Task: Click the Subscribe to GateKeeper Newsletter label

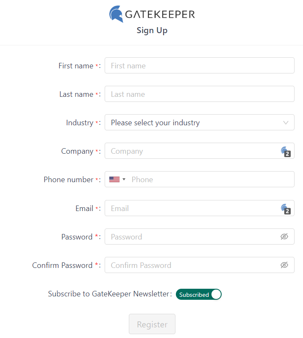Action: [109, 294]
